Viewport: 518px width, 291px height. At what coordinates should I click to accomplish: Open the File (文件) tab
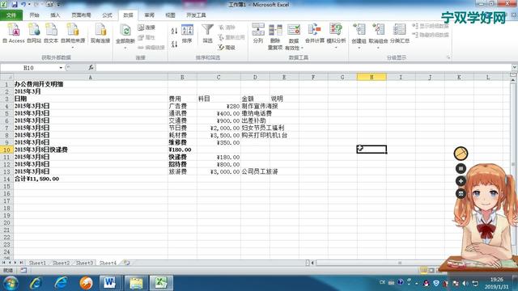pos(11,15)
